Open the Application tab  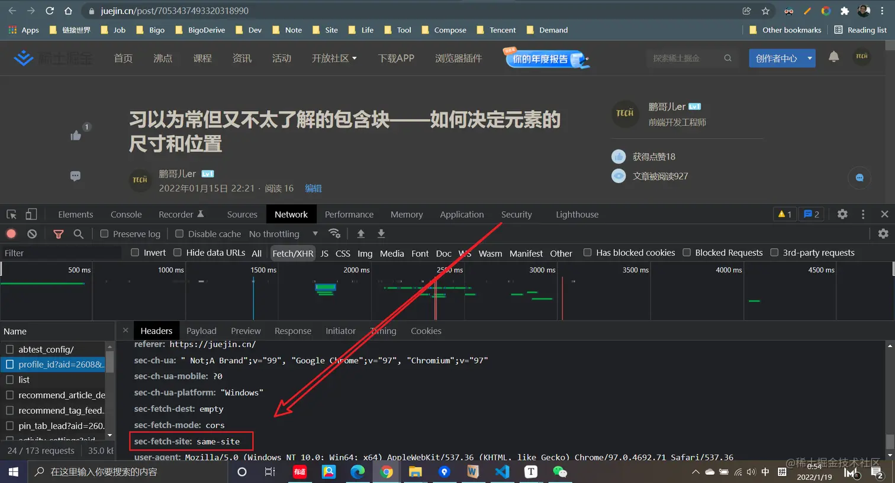pos(462,215)
